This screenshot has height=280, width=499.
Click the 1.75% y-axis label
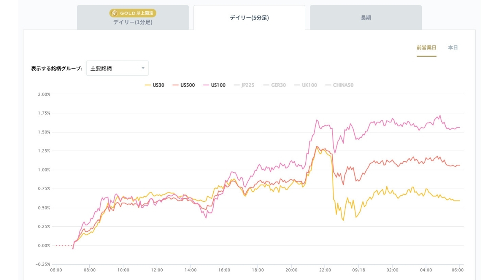click(x=44, y=113)
